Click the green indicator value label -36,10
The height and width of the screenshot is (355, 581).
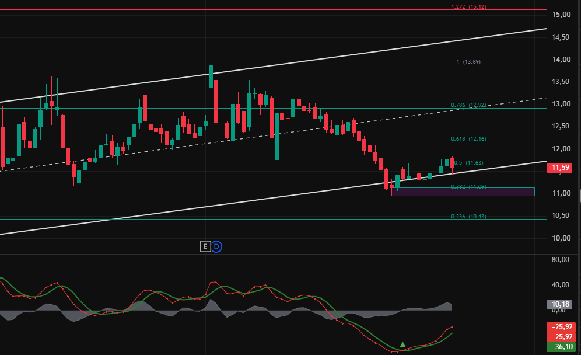pyautogui.click(x=560, y=347)
